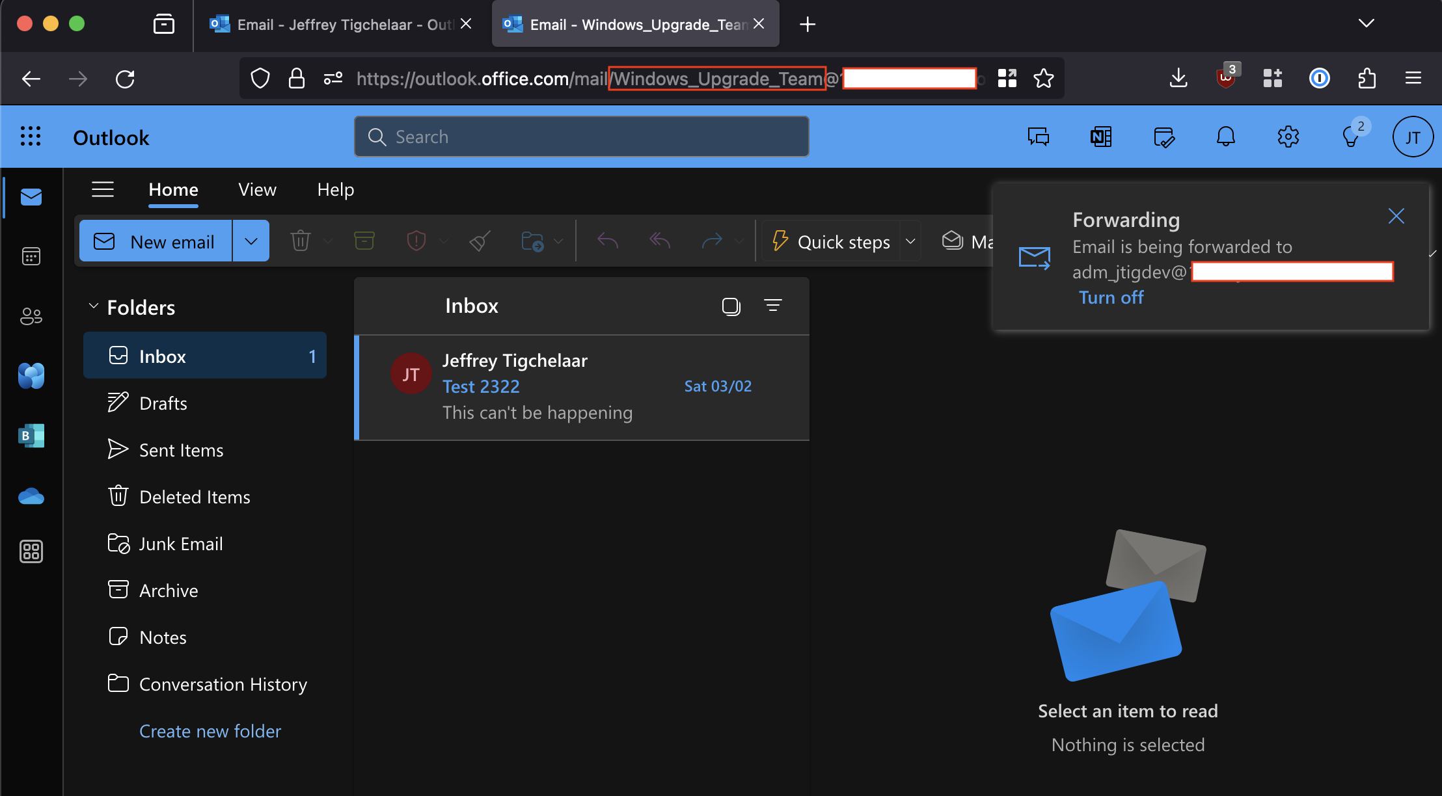The image size is (1442, 796).
Task: Open the Junk Email folder
Action: coord(205,544)
